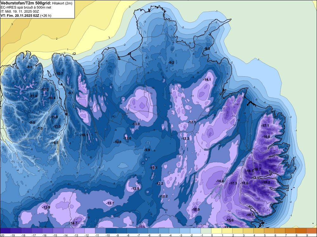Click the -15.6 temperature value
Screen dimensions: 317x237
click(230, 221)
